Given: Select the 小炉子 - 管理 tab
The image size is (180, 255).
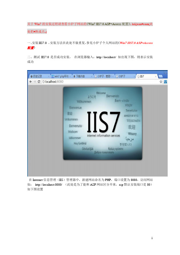Looking at the screenshot, I should pyautogui.click(x=104, y=76).
